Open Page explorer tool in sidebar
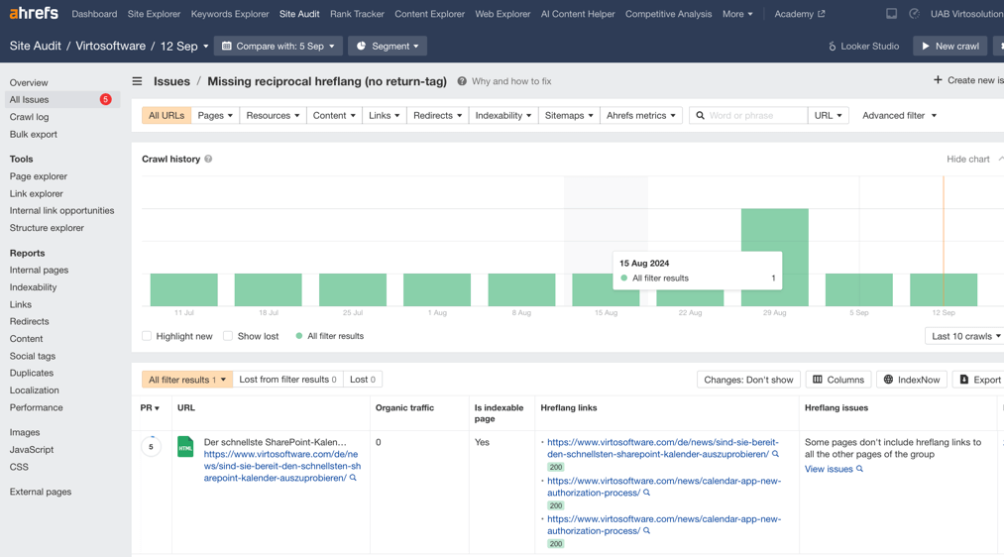The height and width of the screenshot is (557, 1004). pyautogui.click(x=39, y=176)
